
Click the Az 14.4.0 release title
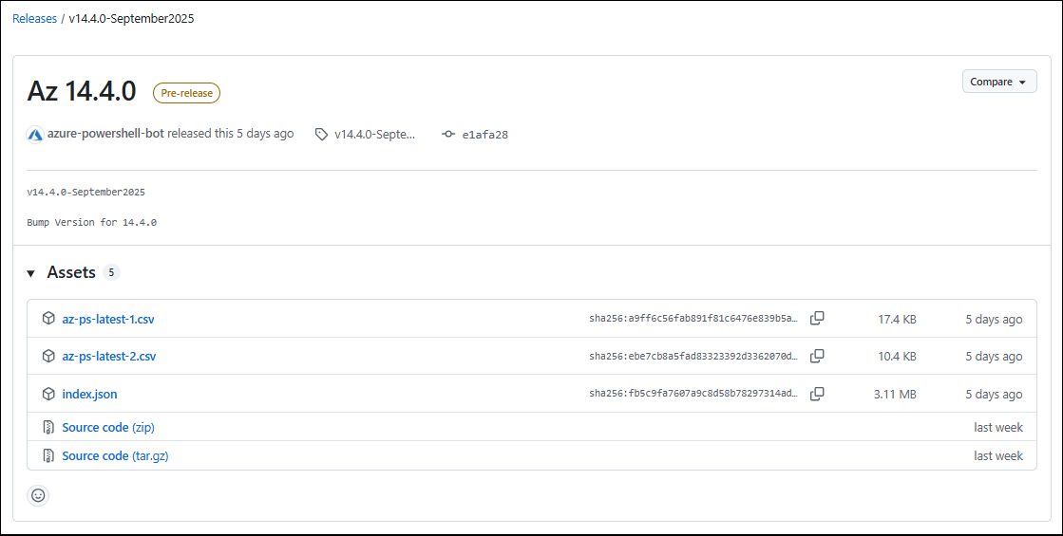(x=82, y=91)
